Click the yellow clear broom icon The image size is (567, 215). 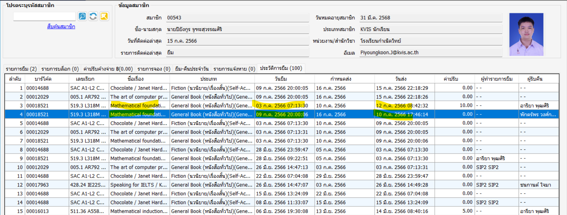click(x=104, y=16)
